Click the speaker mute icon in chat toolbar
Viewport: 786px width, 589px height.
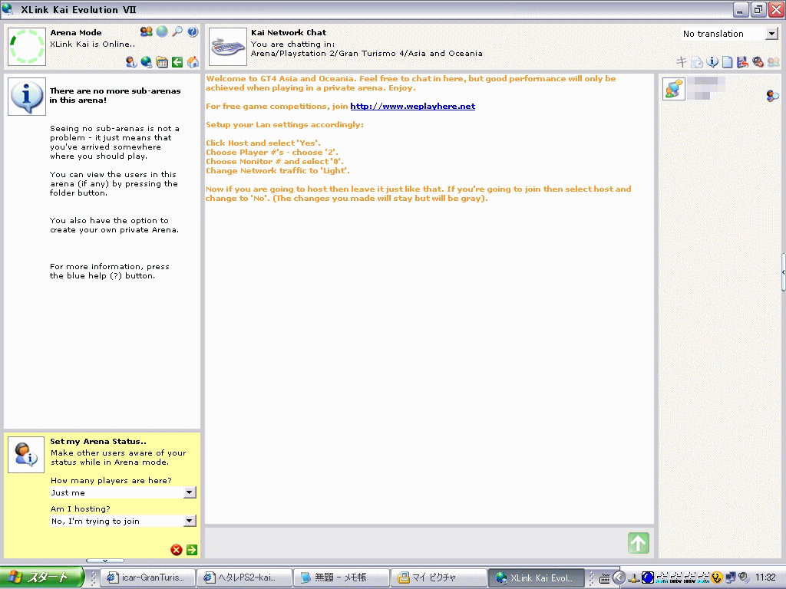758,62
